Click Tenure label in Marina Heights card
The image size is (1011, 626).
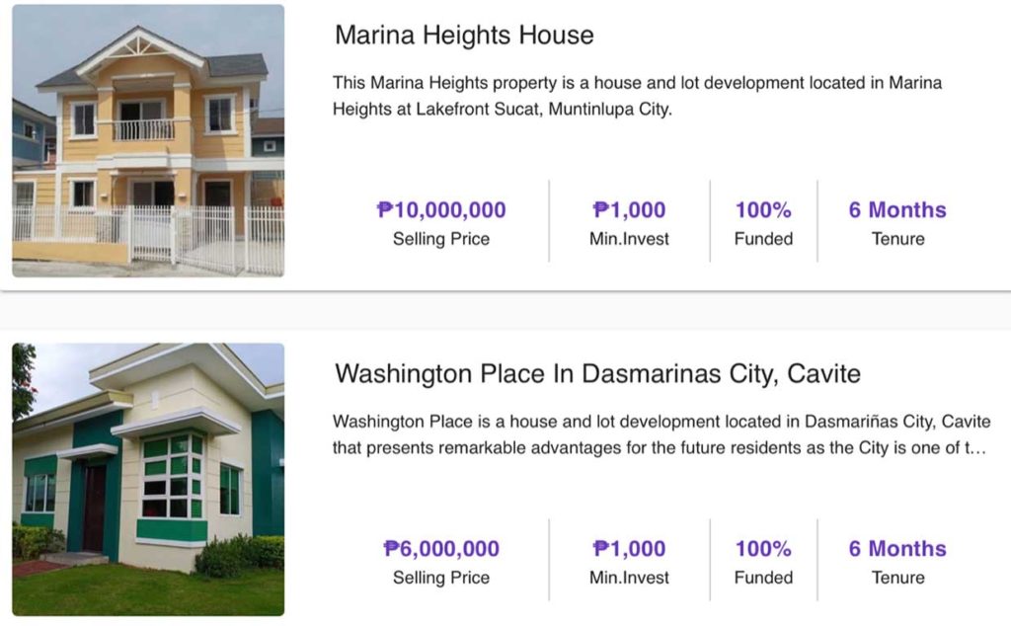pyautogui.click(x=897, y=239)
